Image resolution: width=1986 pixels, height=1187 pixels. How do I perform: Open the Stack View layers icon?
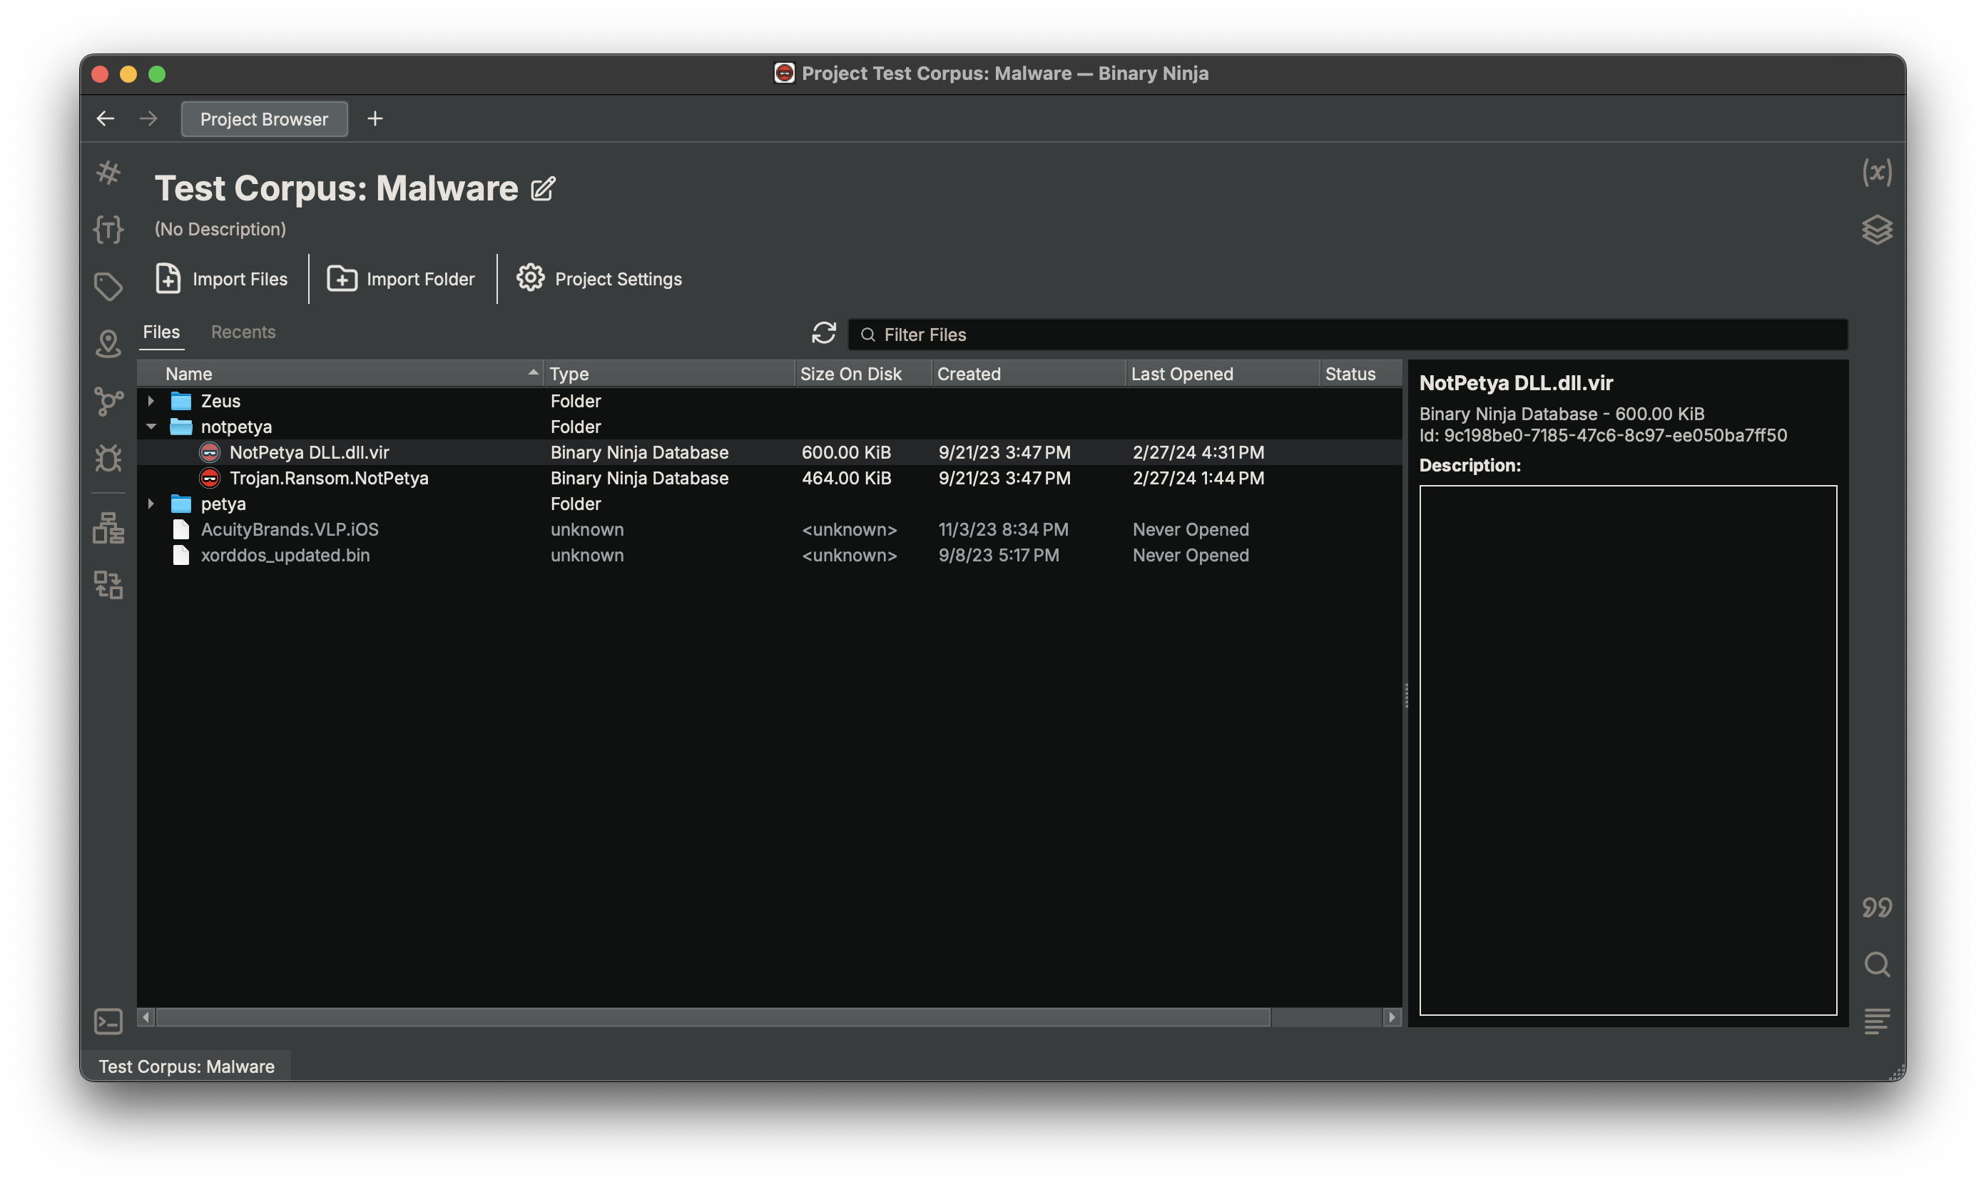tap(1876, 230)
